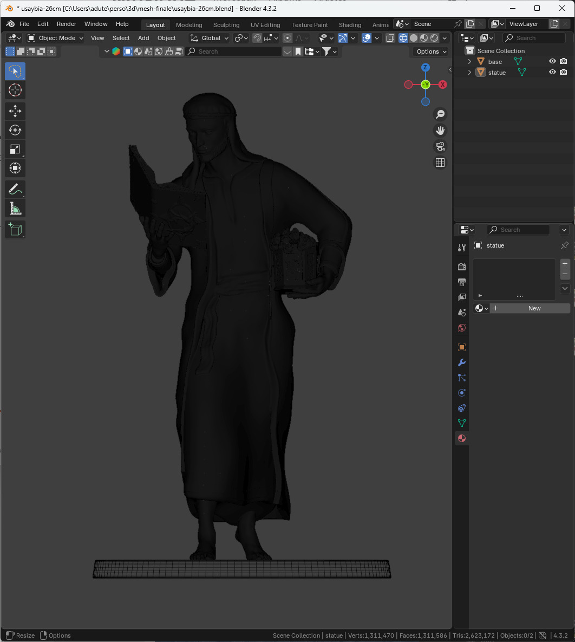Open the File menu
The image size is (575, 642).
[x=24, y=24]
